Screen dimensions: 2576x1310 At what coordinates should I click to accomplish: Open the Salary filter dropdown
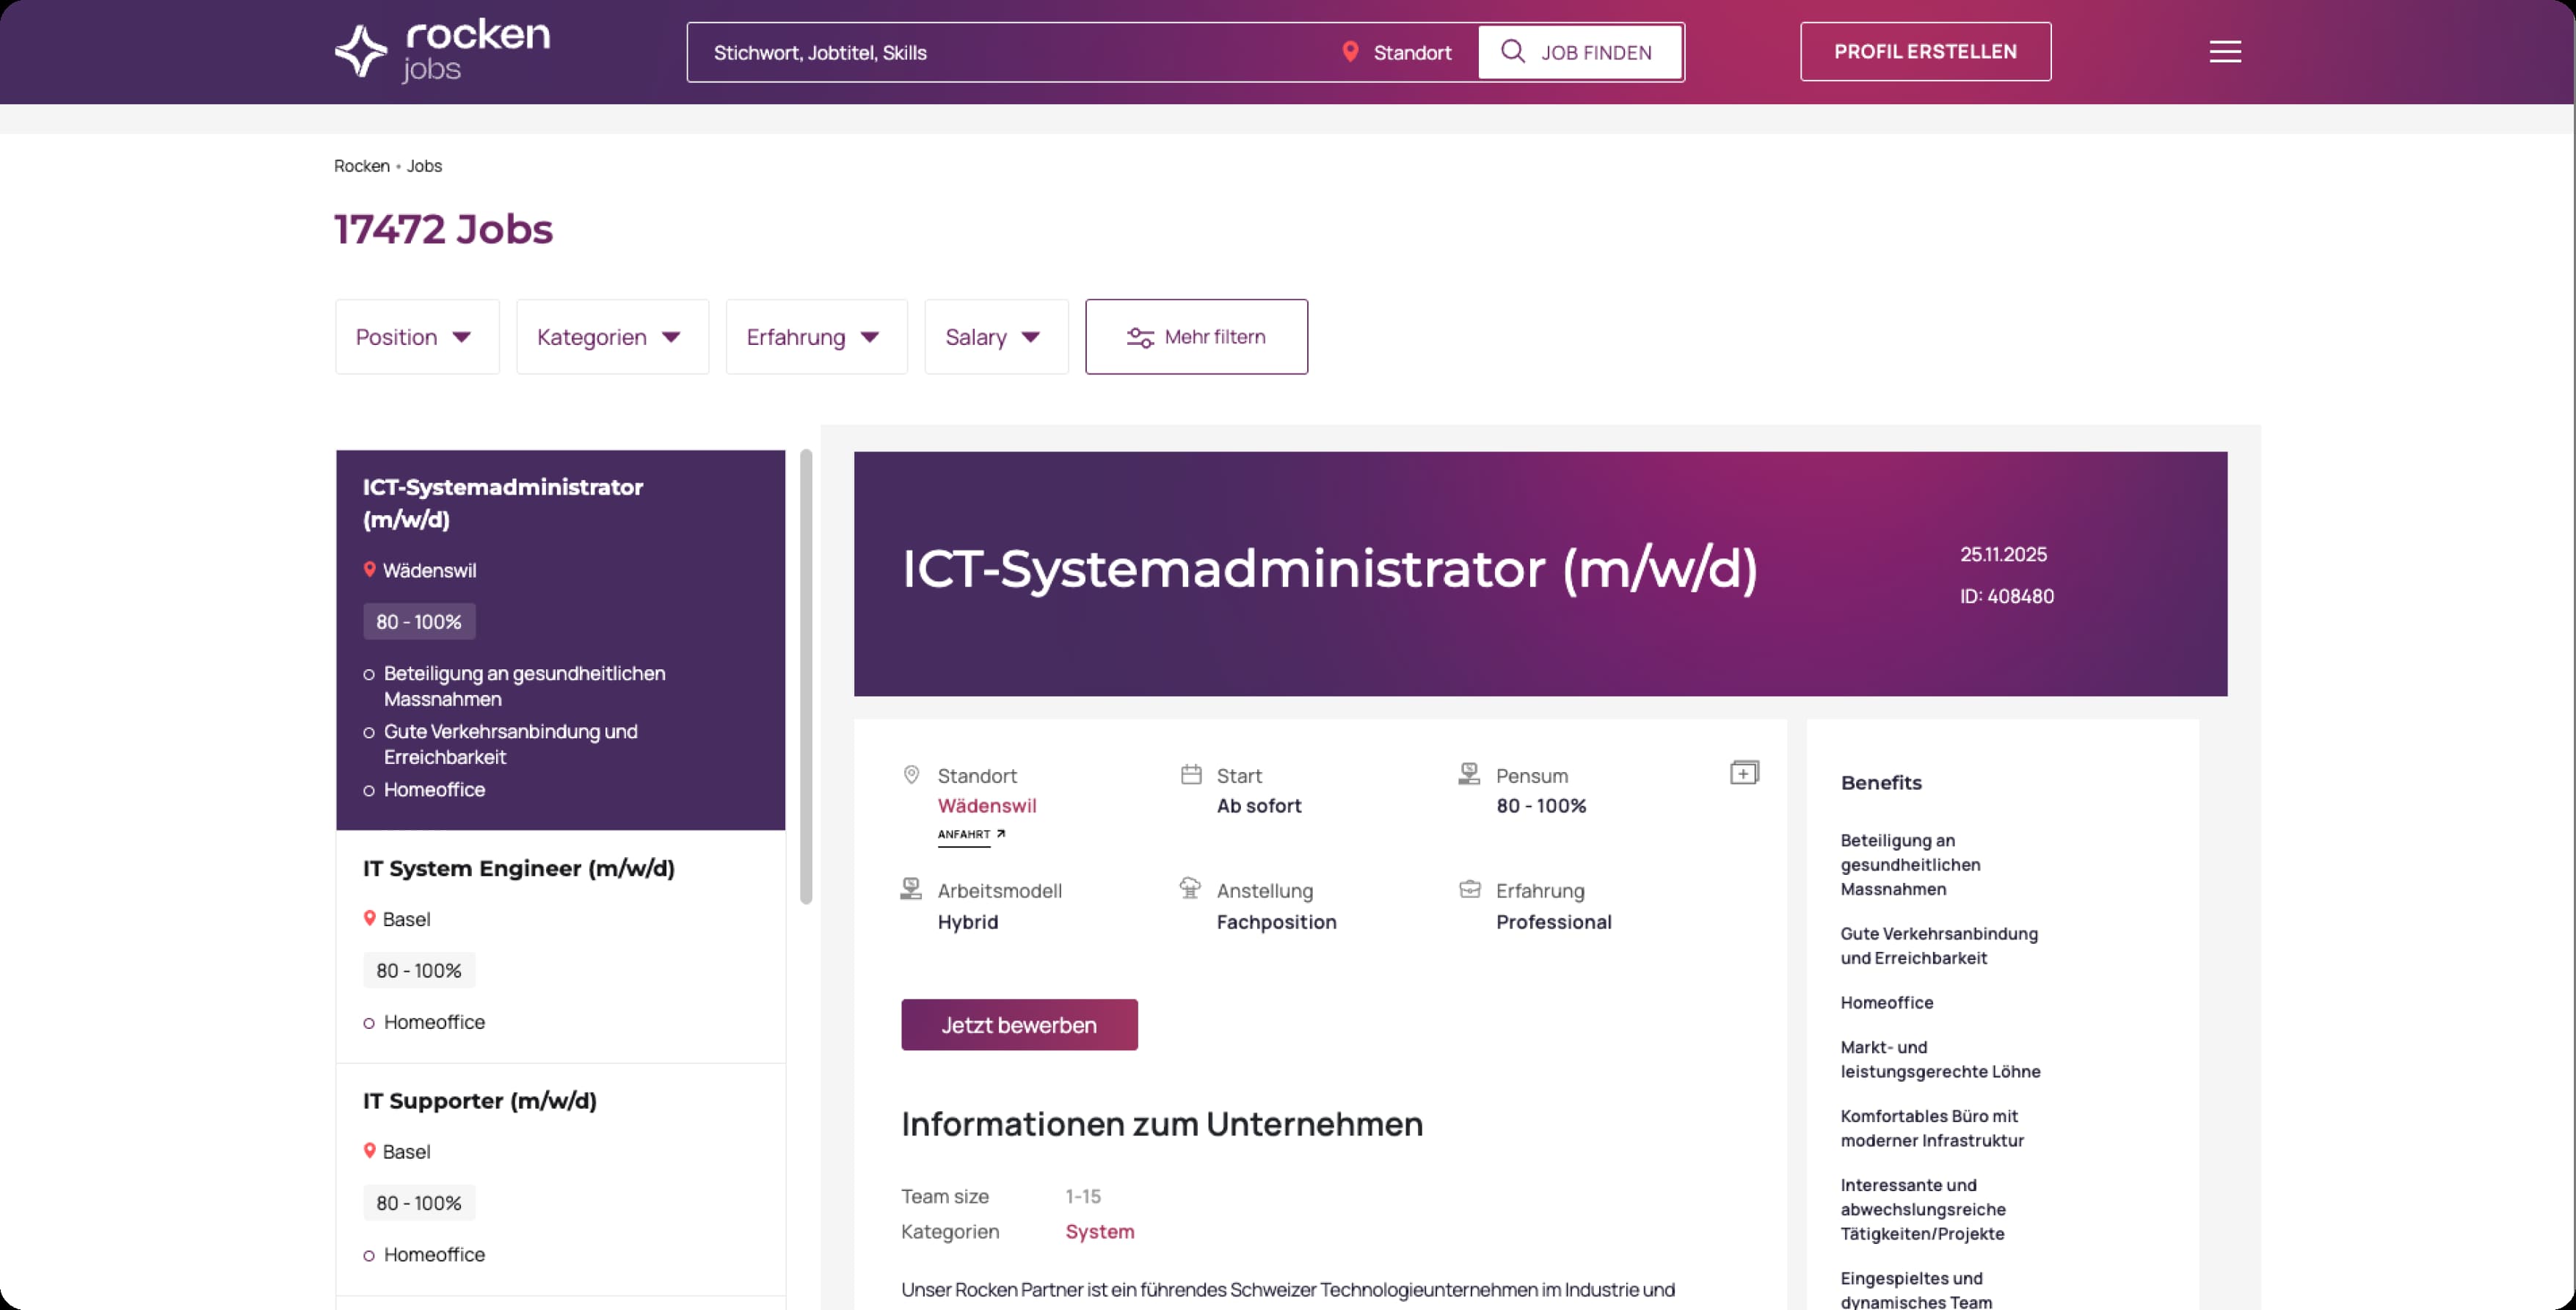coord(995,337)
